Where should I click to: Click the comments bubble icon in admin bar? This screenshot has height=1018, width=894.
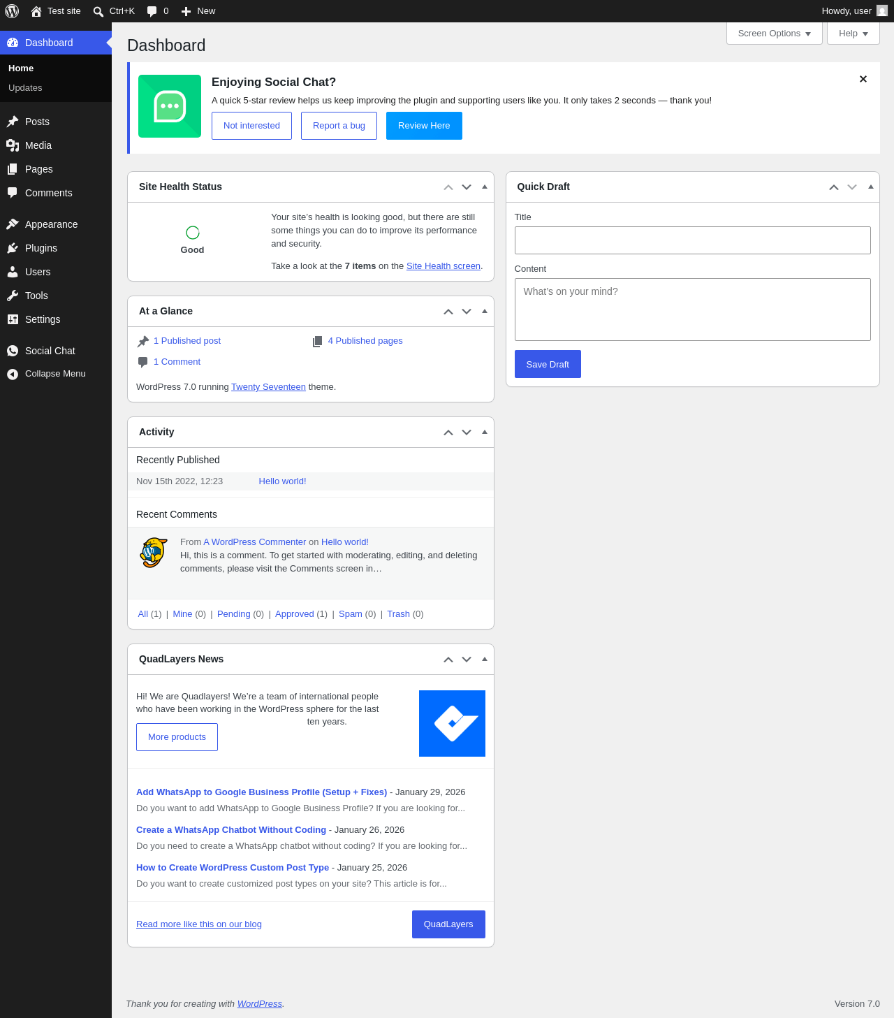(x=152, y=11)
